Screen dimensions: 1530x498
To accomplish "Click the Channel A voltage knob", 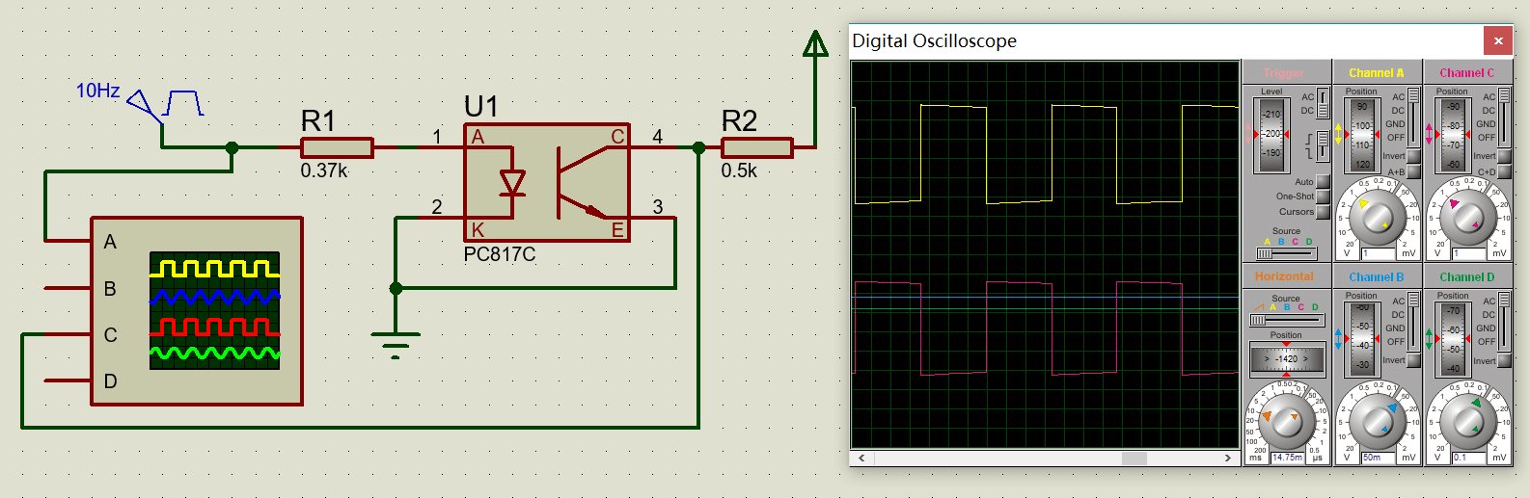I will click(1377, 218).
